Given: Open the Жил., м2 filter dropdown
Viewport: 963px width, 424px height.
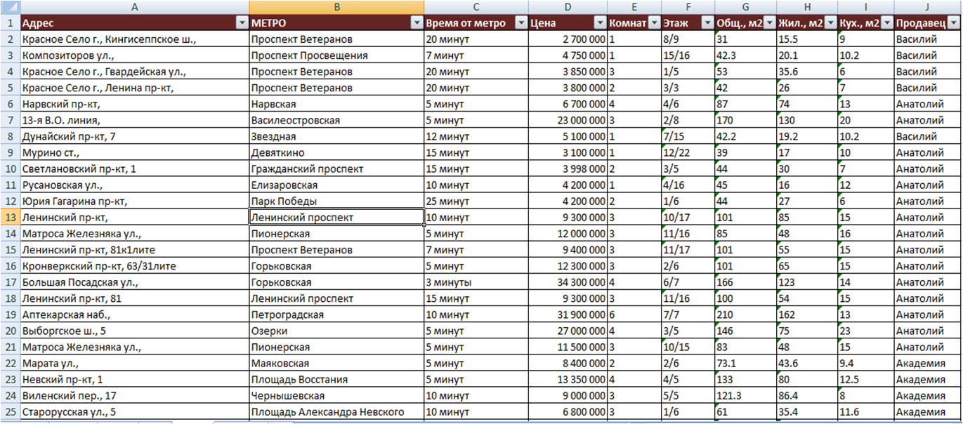Looking at the screenshot, I should (x=830, y=23).
